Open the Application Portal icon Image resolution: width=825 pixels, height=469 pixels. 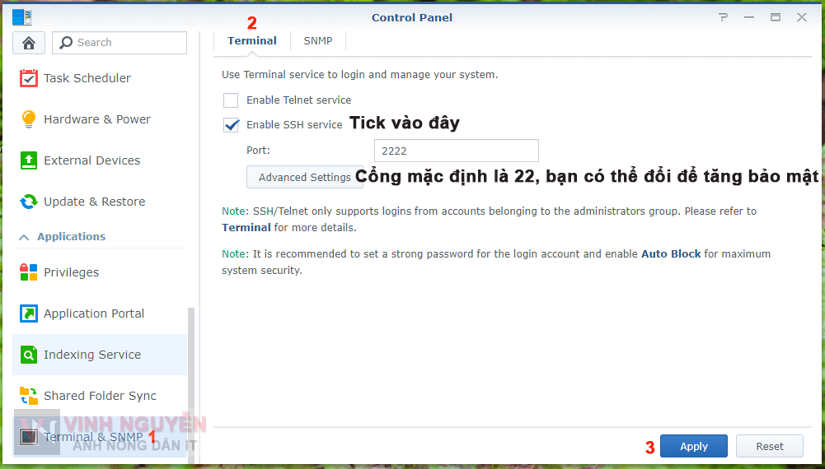coord(29,313)
